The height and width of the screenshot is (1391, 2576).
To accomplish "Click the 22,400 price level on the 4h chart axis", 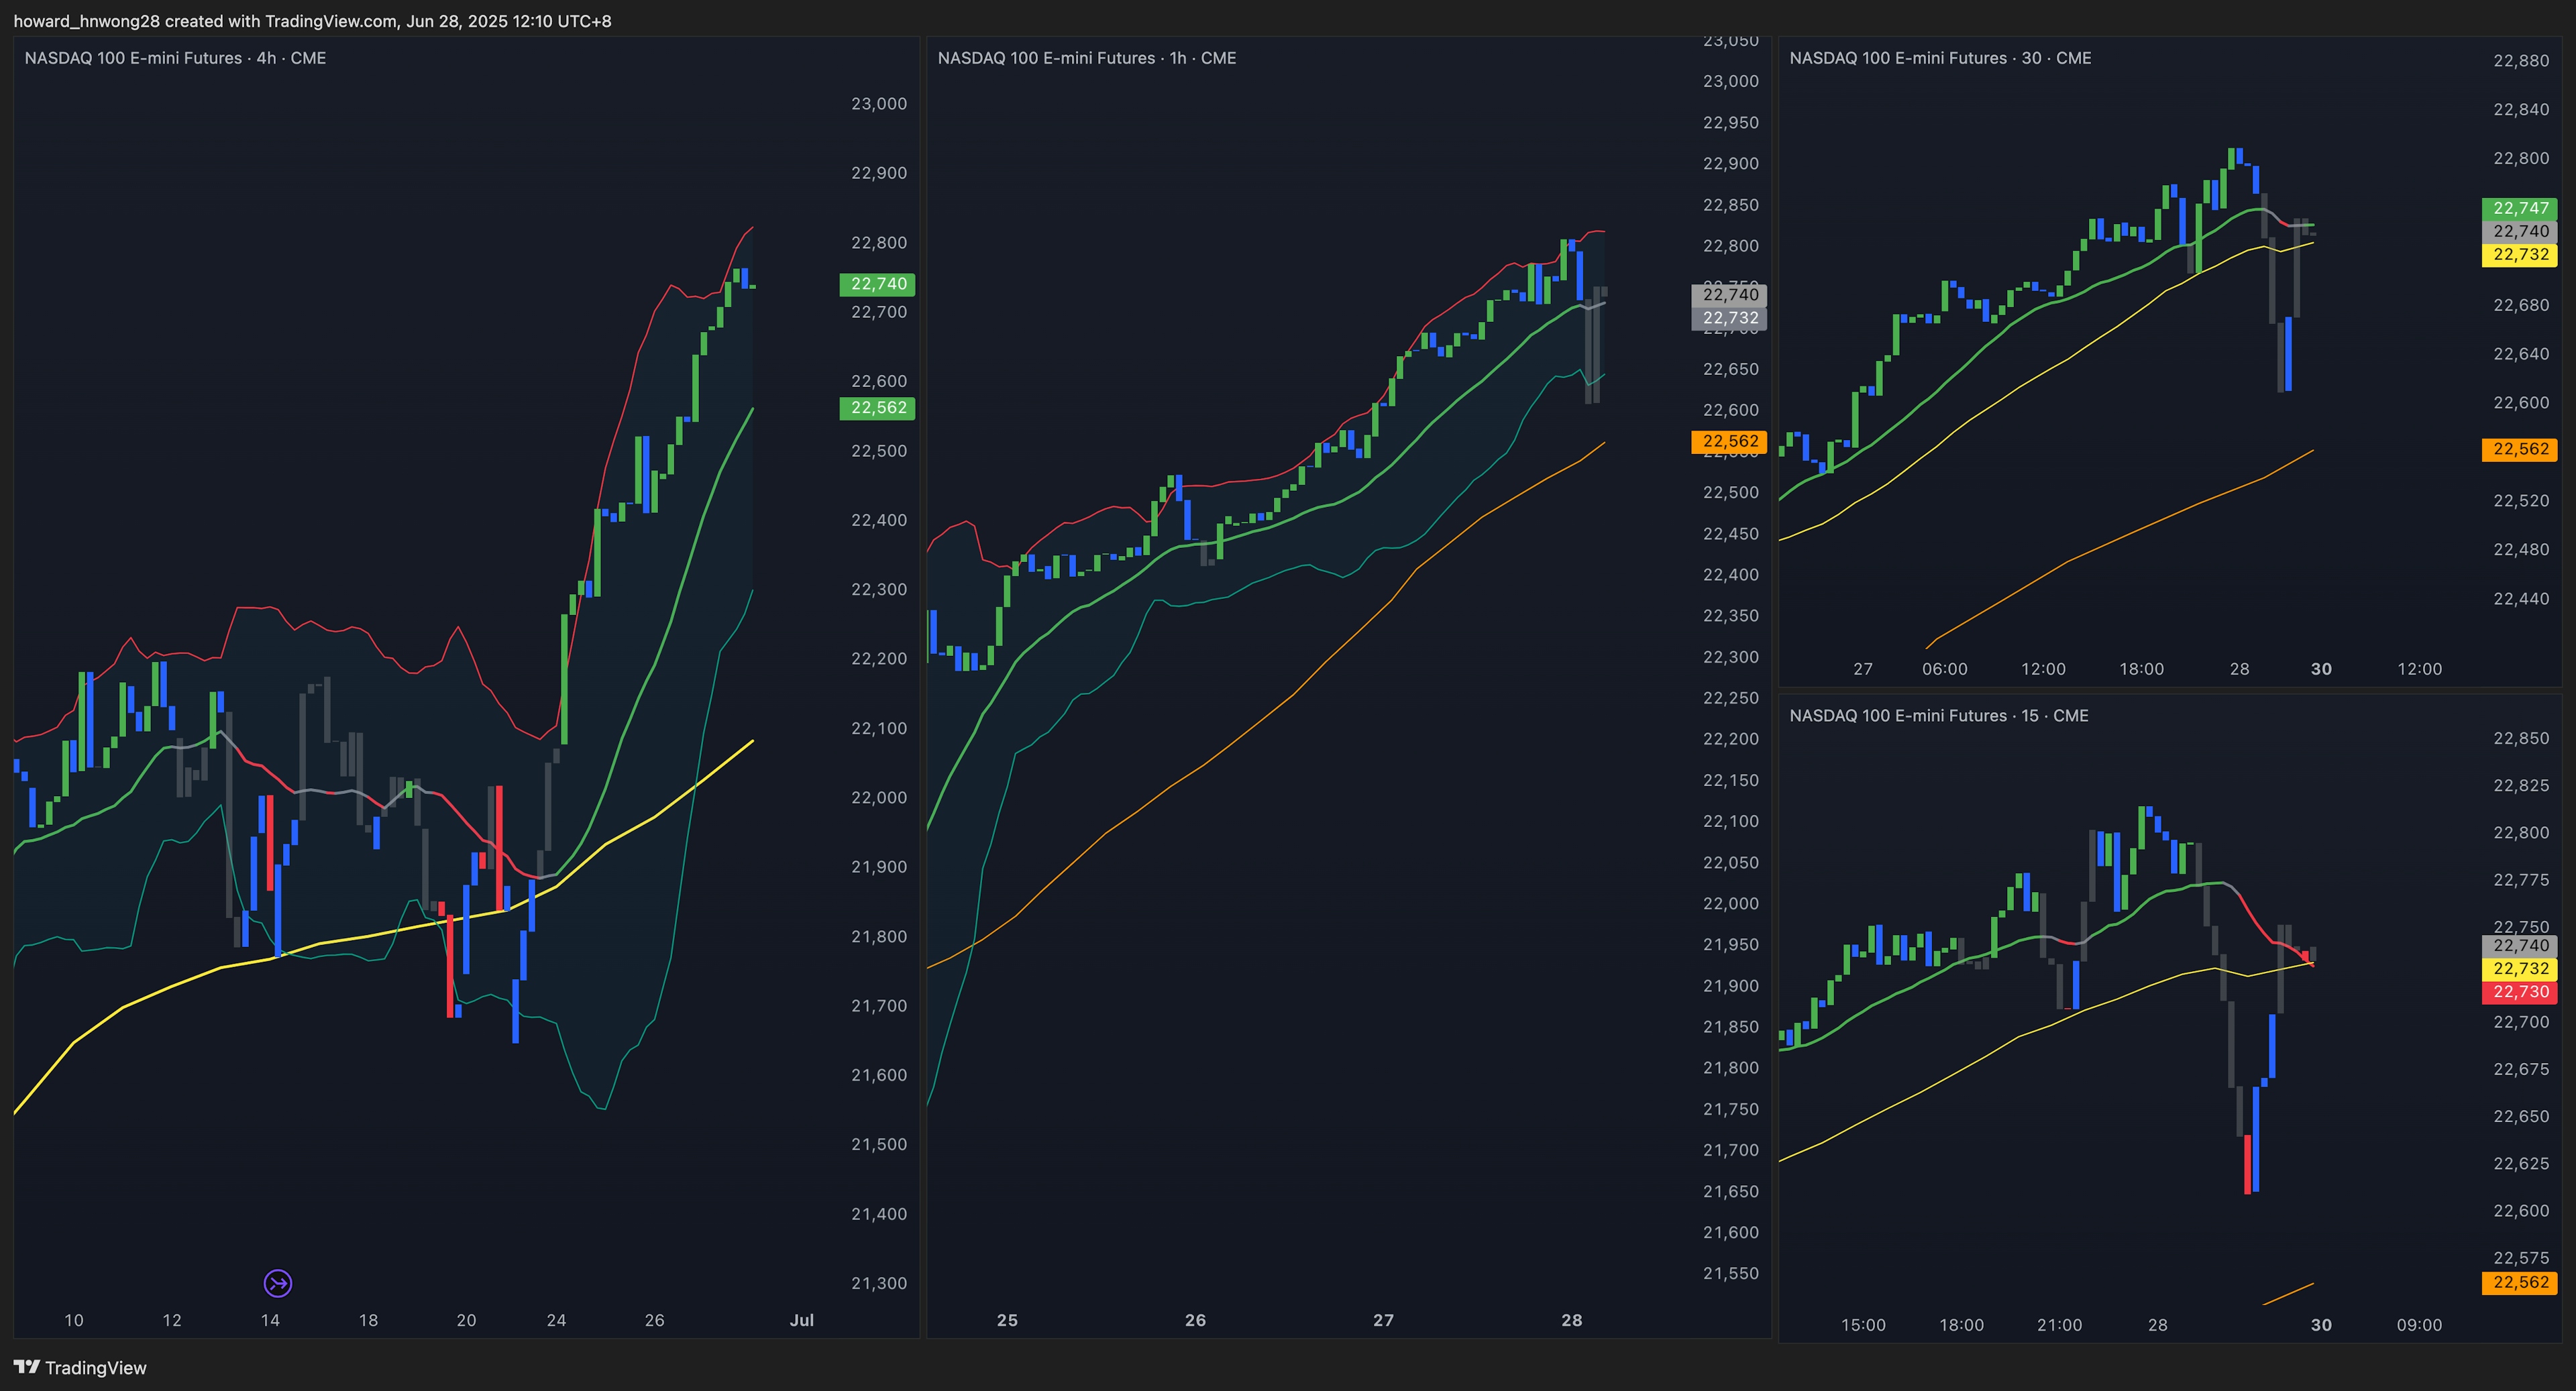I will [879, 520].
